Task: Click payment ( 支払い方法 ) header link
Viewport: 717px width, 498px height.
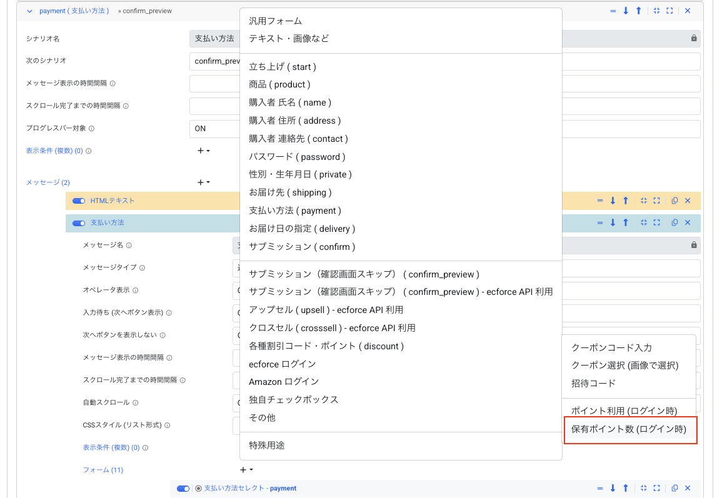Action: 74,11
